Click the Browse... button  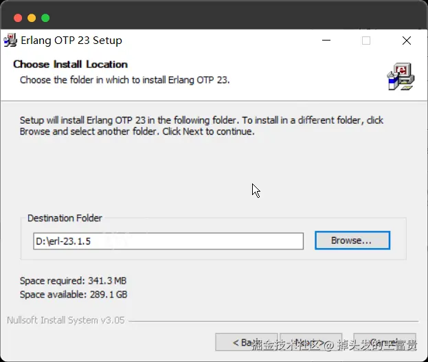[x=352, y=240]
